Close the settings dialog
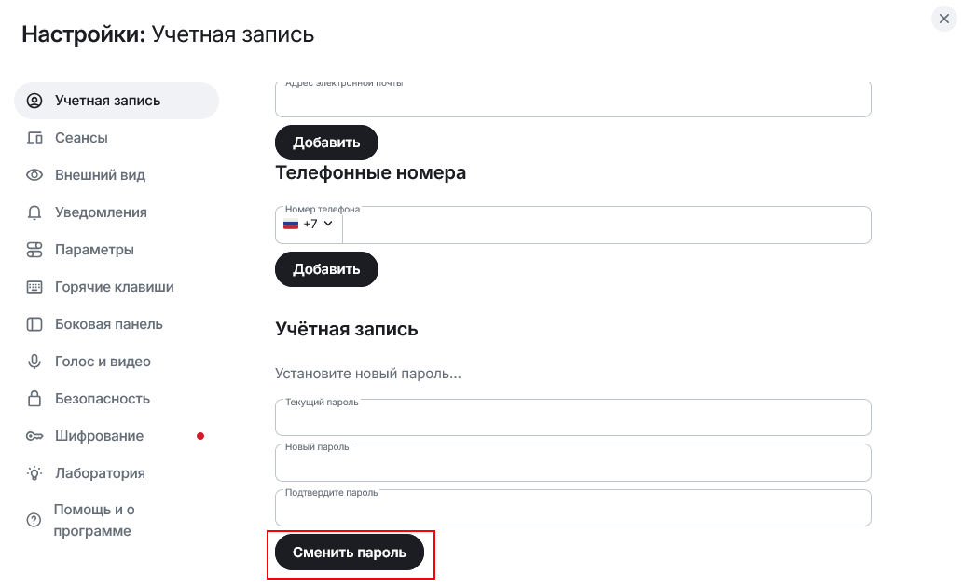The width and height of the screenshot is (963, 587). 944,19
